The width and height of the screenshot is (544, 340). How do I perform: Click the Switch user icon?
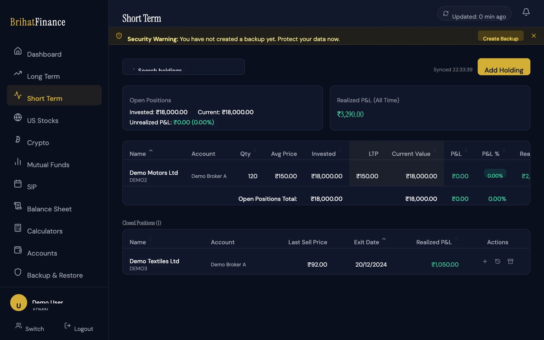(19, 326)
